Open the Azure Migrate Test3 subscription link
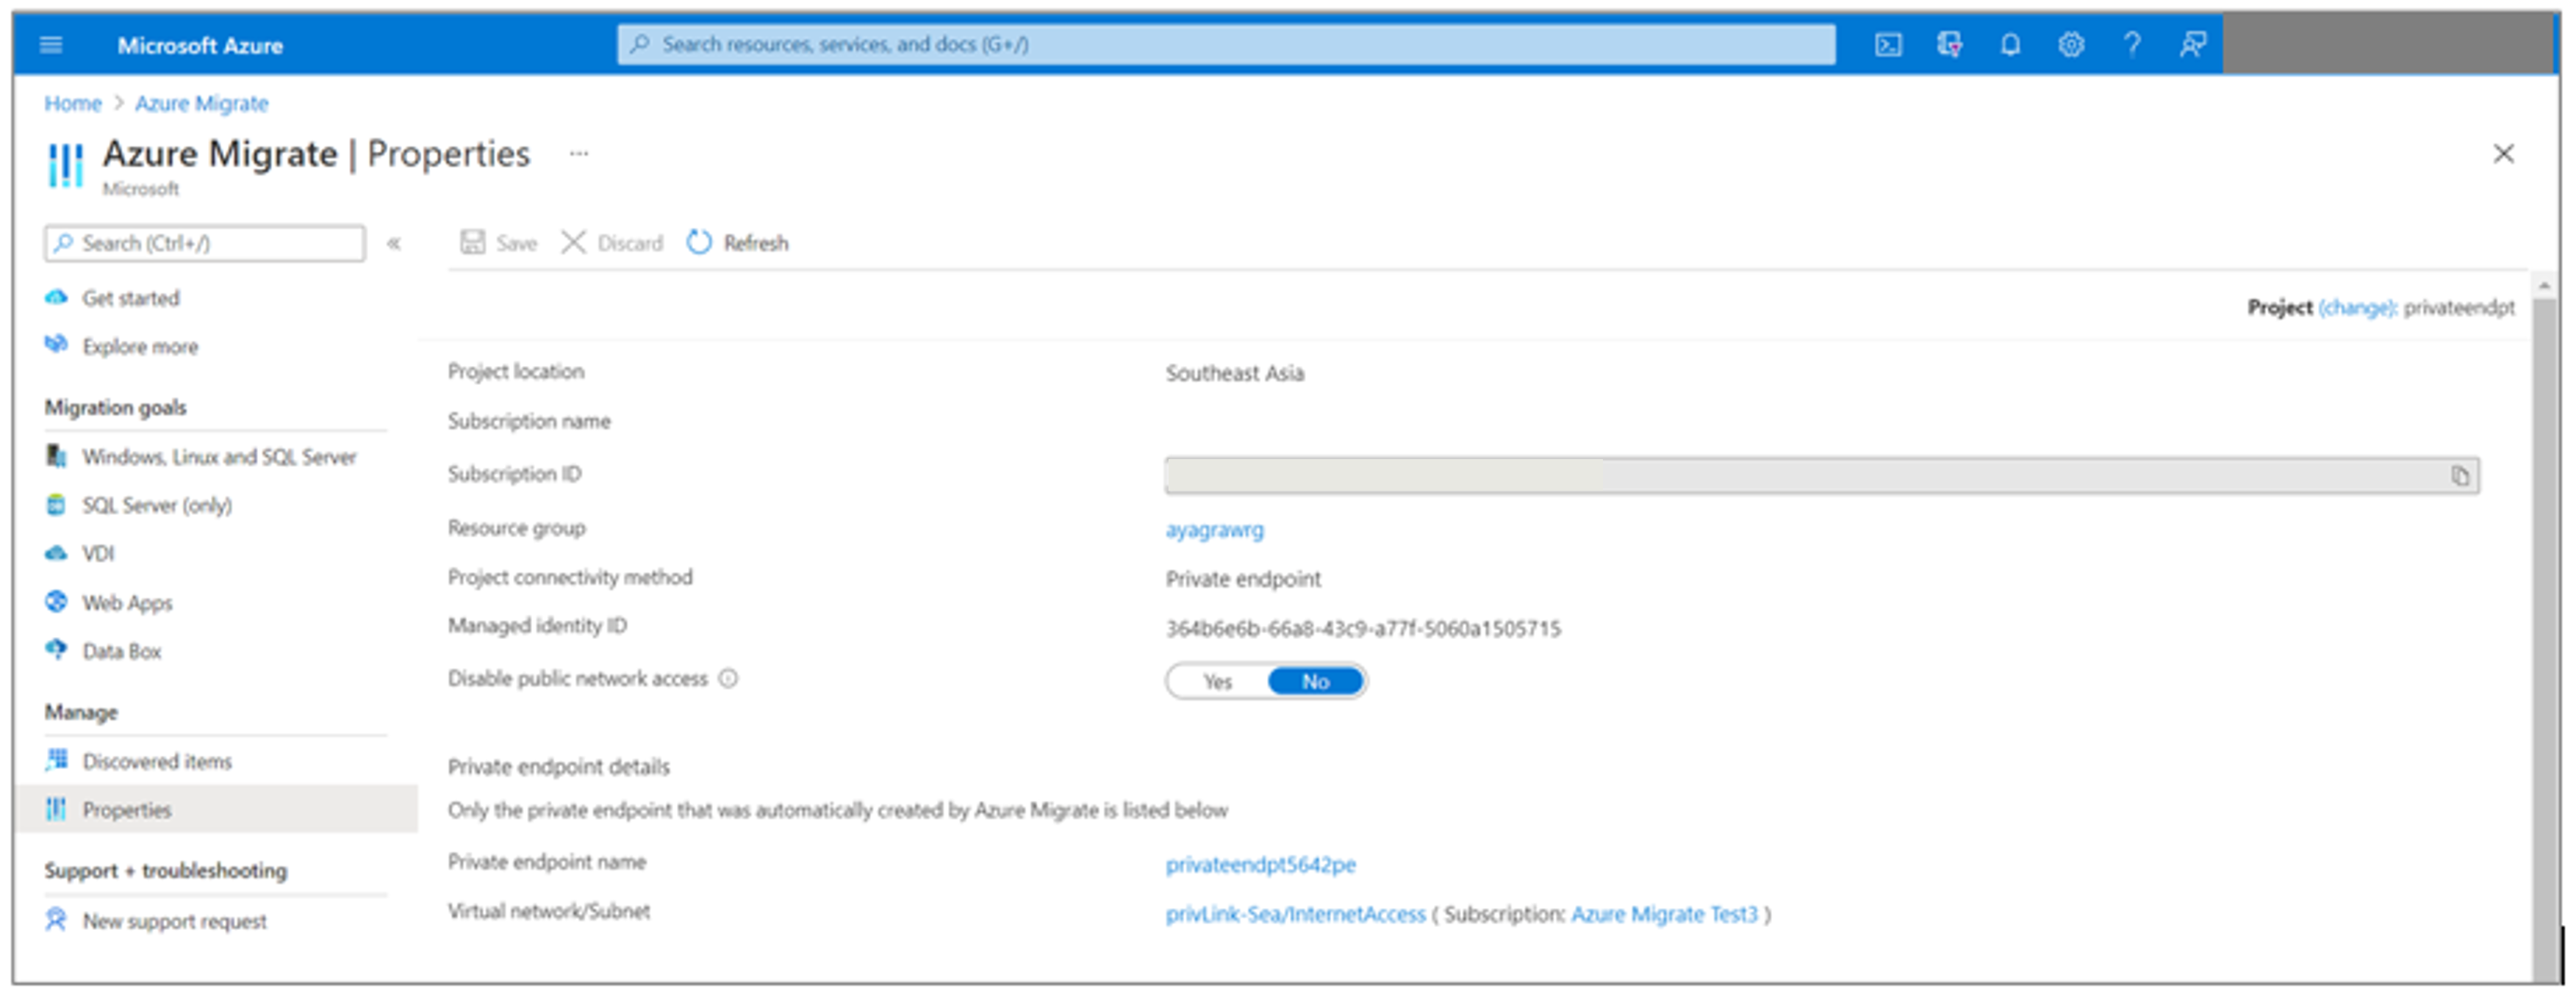 coord(1664,915)
